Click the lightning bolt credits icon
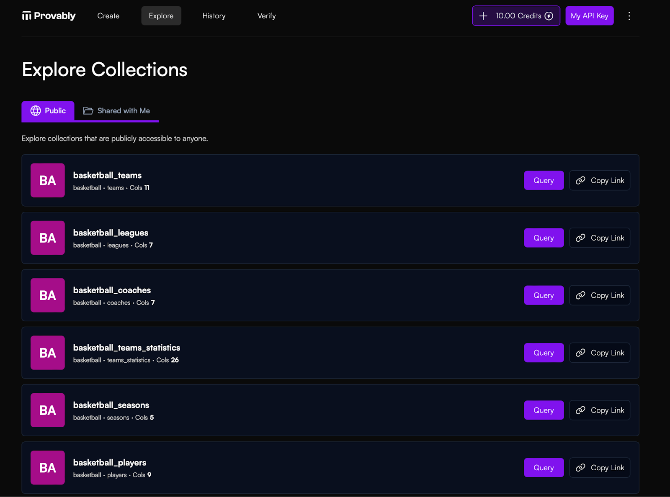This screenshot has width=670, height=497. point(549,16)
